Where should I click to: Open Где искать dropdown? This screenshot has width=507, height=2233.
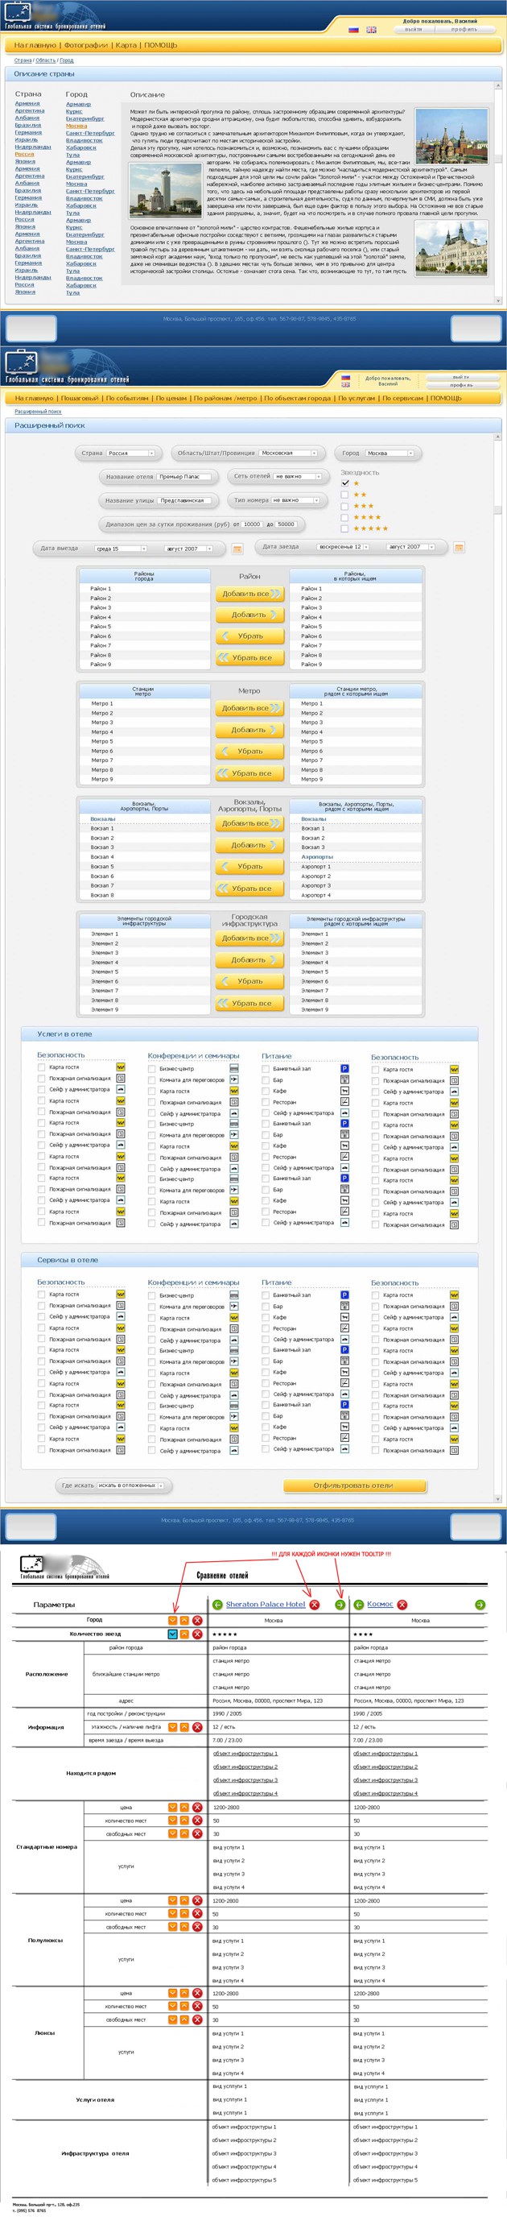[130, 1485]
